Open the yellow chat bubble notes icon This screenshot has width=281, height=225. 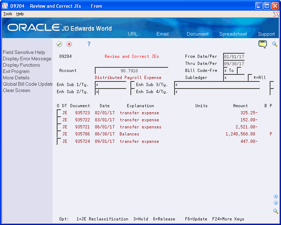pyautogui.click(x=263, y=44)
